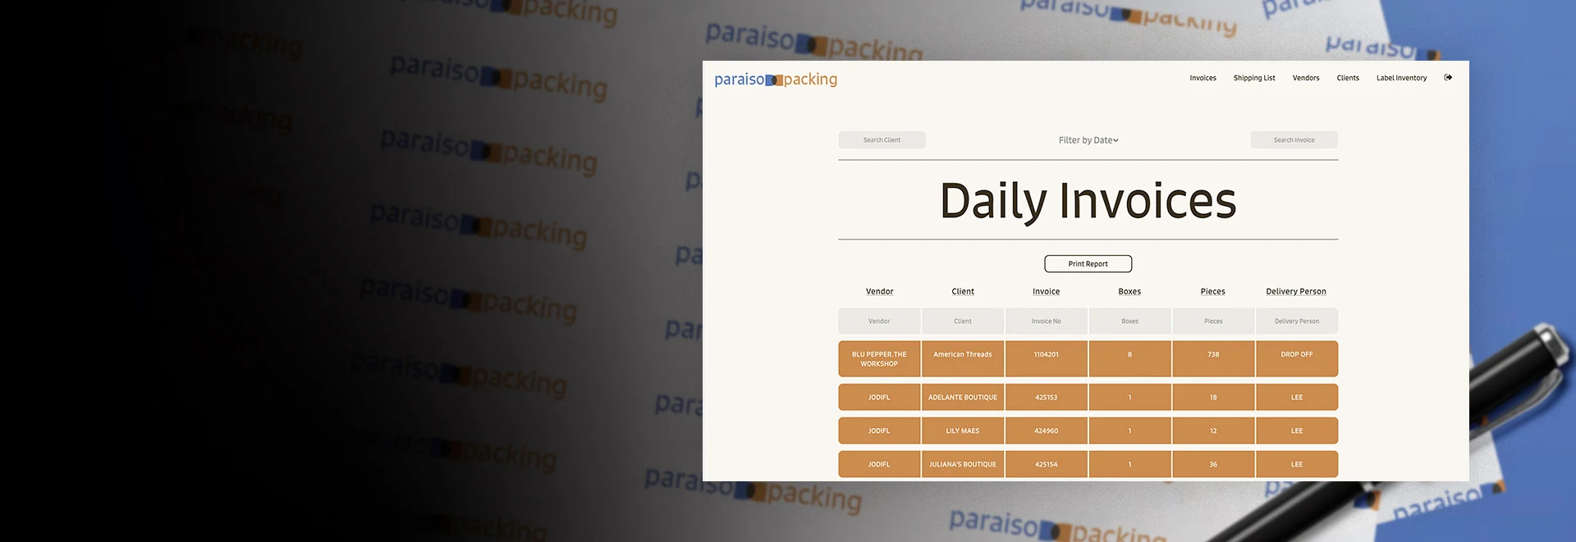Expand the Filter by Date dropdown
Screen dimensions: 1576x542
click(1088, 140)
